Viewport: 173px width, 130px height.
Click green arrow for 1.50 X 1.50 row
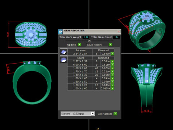coord(112,82)
